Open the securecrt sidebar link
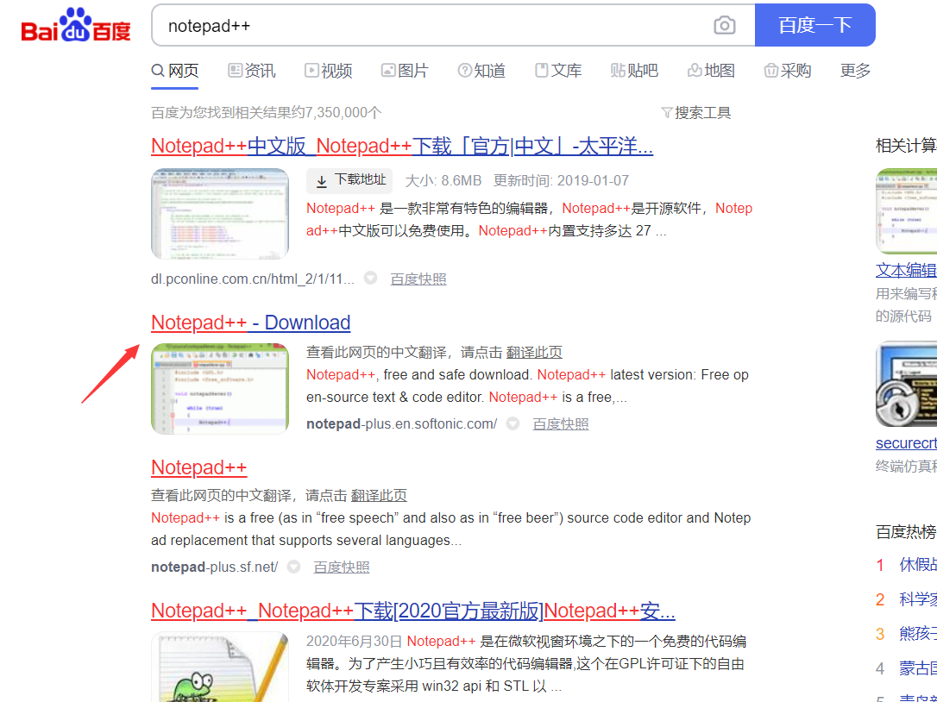Image resolution: width=937 pixels, height=702 pixels. tap(906, 442)
